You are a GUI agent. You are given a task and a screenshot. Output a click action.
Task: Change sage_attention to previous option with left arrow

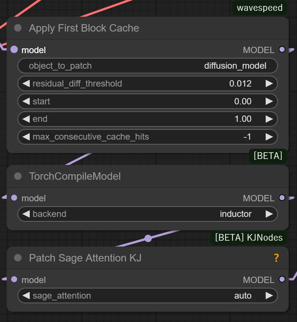pos(26,296)
